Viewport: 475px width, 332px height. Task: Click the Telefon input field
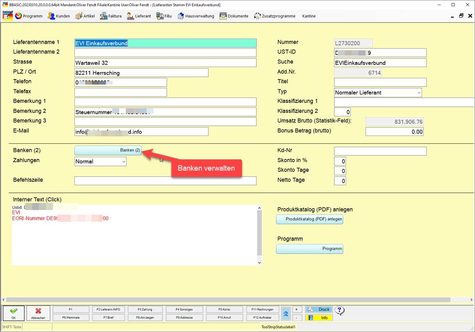121,82
